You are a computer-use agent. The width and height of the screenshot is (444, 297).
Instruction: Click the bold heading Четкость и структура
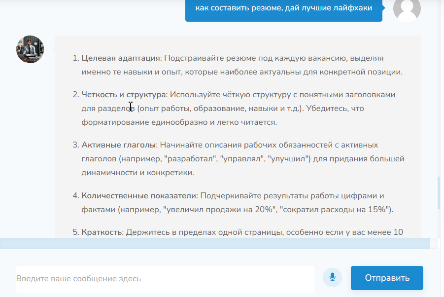[x=124, y=94]
